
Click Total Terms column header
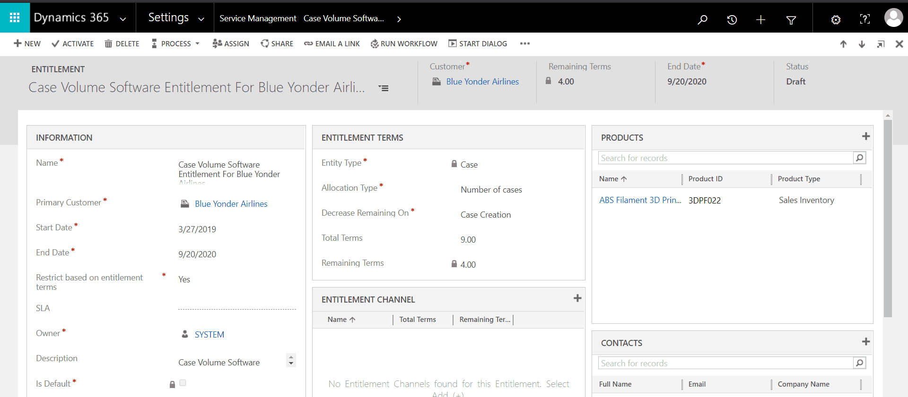tap(418, 320)
